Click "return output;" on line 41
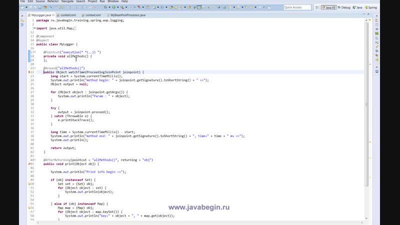This screenshot has width=400, height=225. pos(63,148)
